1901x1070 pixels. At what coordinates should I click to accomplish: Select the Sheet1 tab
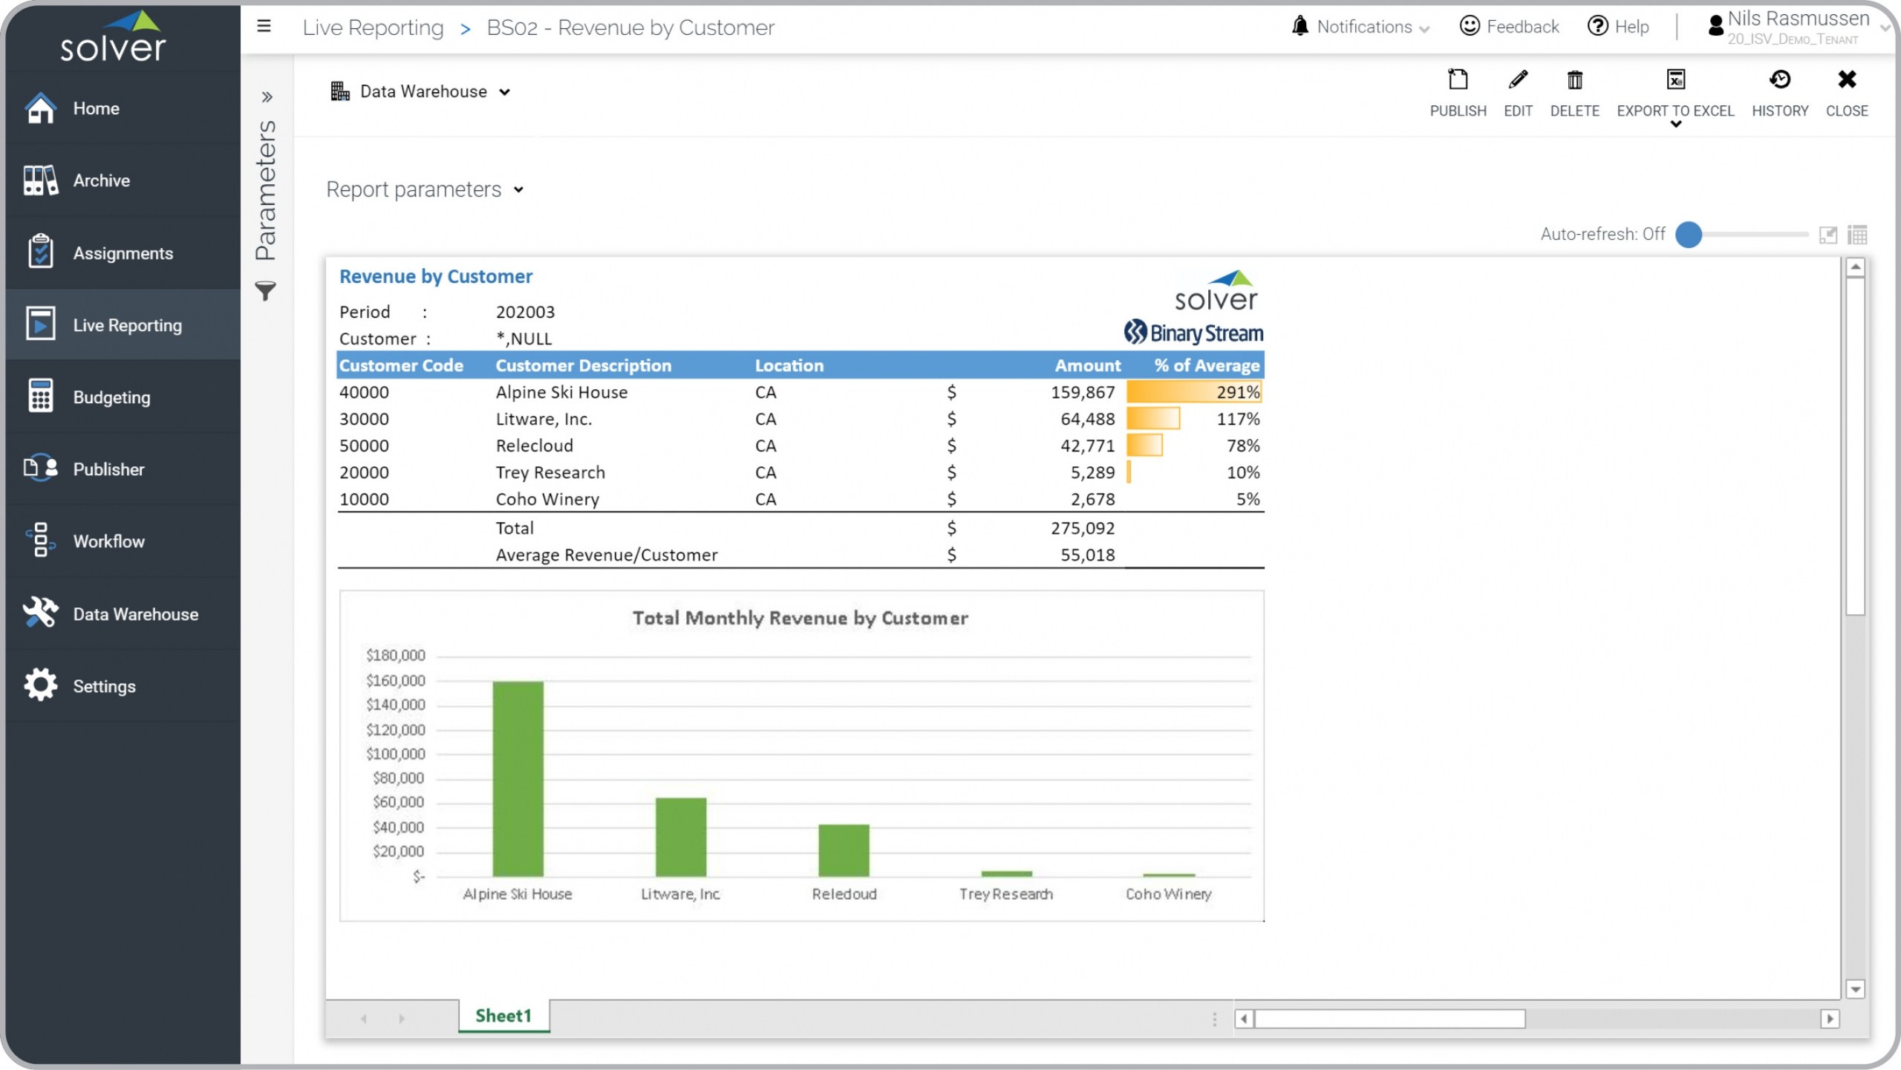coord(503,1016)
